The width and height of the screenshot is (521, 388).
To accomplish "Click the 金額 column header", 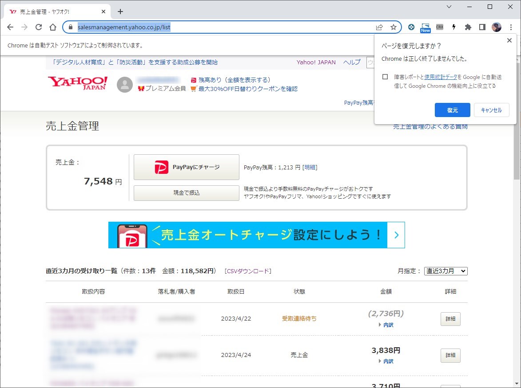I will (x=386, y=291).
